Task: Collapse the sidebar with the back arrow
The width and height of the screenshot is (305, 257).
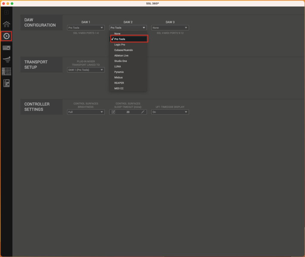Action: (x=7, y=13)
